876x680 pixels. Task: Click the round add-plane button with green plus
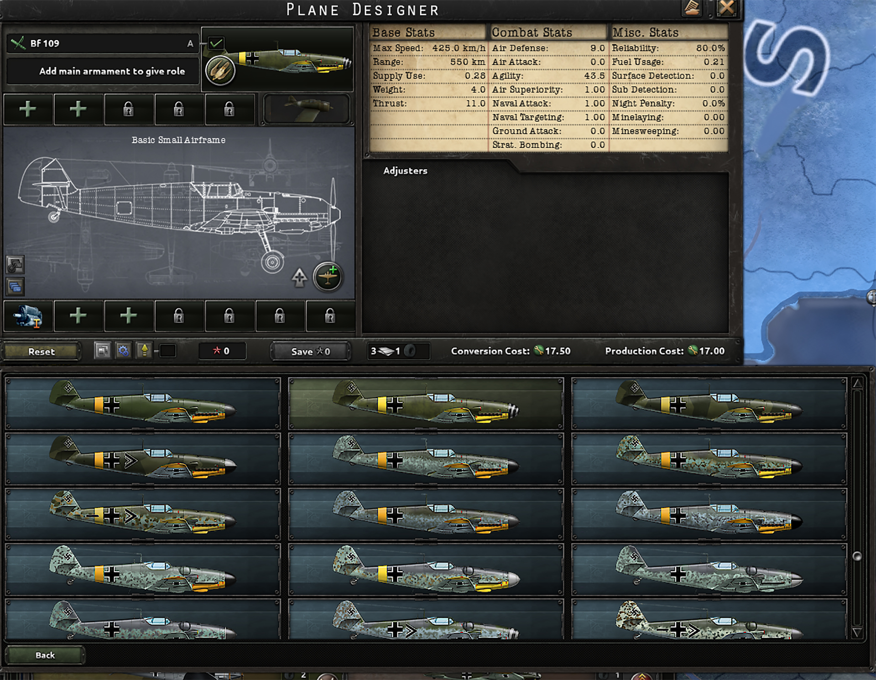coord(328,277)
